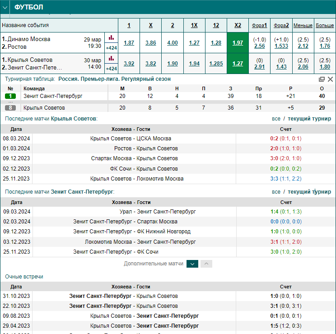This screenshot has height=334, width=336.
Task: Select handicap odds 1.533 for Ростов
Action: [281, 46]
